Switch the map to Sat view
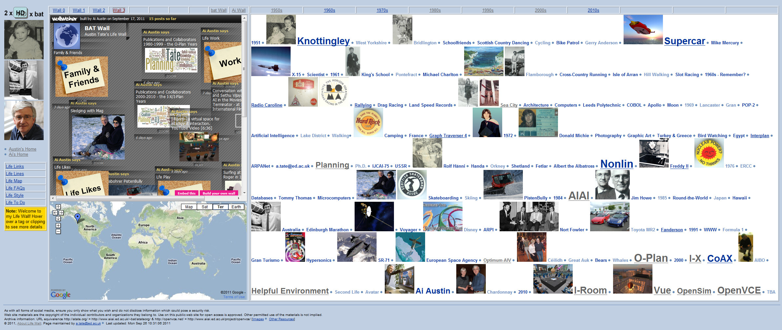The height and width of the screenshot is (330, 782). click(x=204, y=207)
